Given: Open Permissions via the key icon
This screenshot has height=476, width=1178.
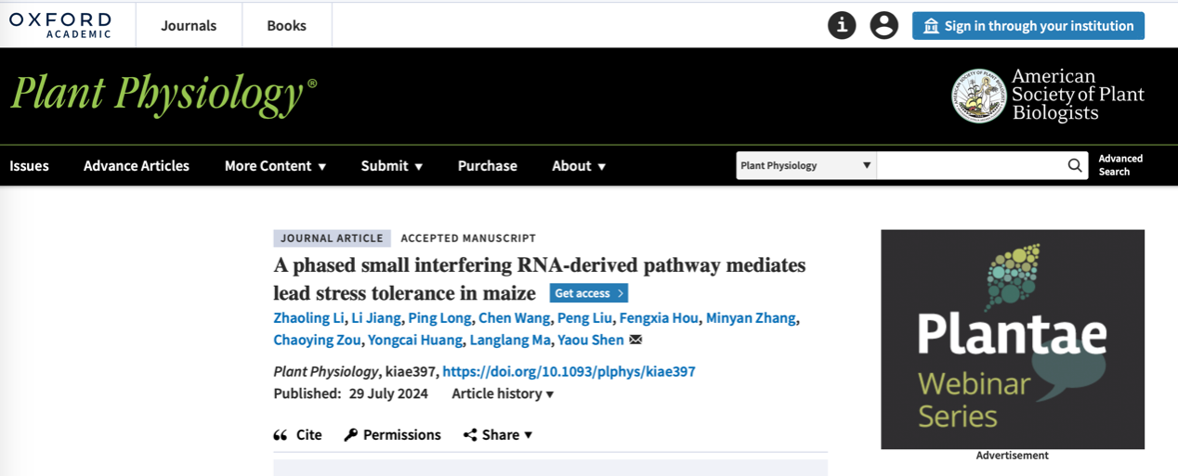Looking at the screenshot, I should pos(351,435).
